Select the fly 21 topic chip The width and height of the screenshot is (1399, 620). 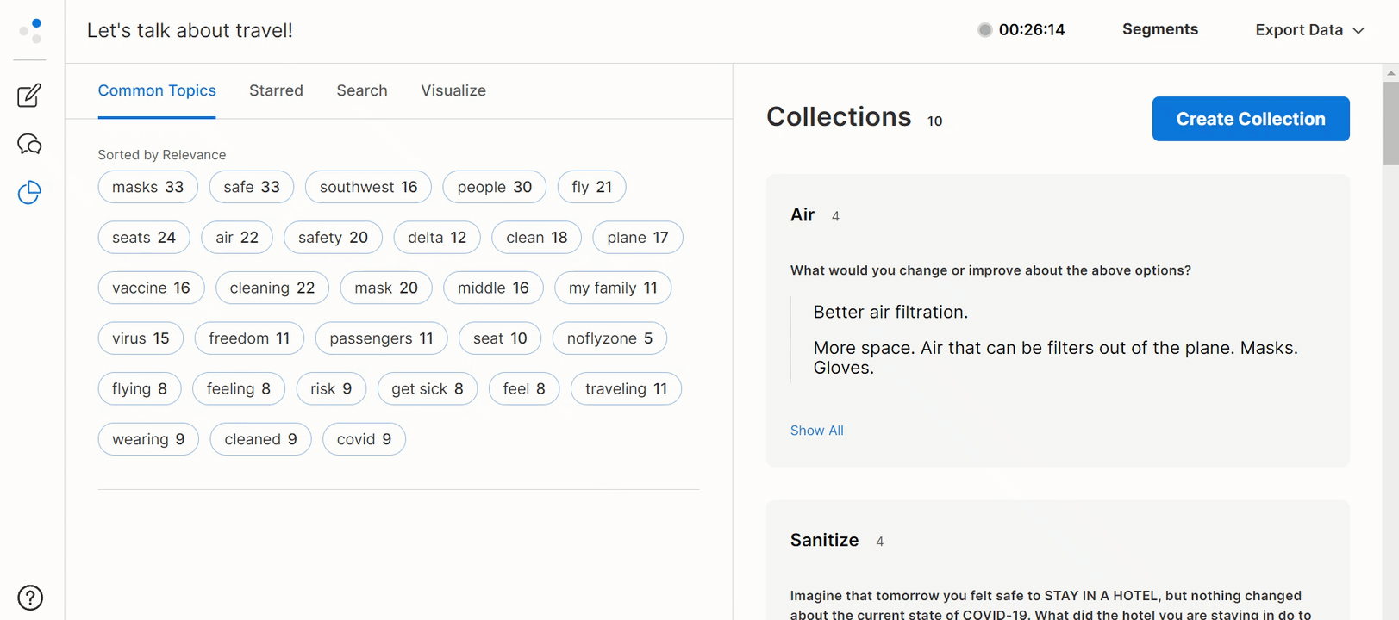pyautogui.click(x=592, y=187)
